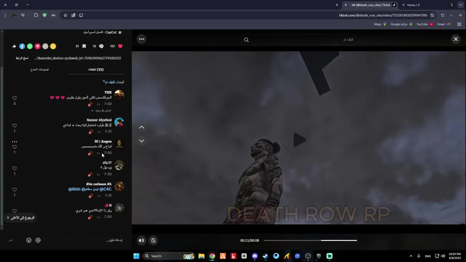Viewport: 466px width, 262px height.
Task: Play the paused video
Action: (299, 140)
